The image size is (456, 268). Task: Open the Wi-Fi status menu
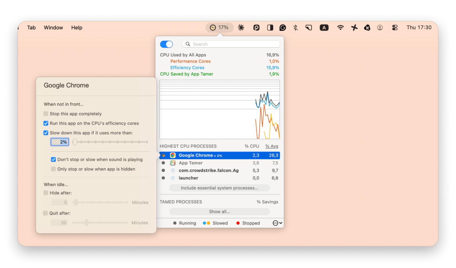click(x=340, y=27)
